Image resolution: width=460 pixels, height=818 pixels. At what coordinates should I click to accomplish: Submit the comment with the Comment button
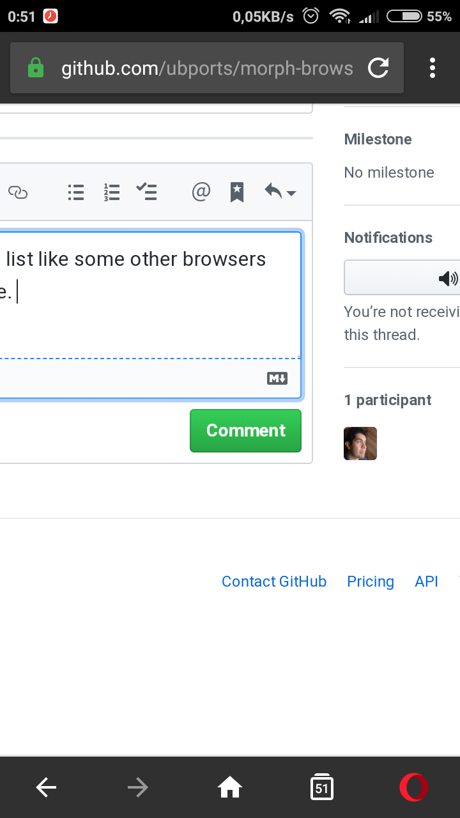pos(245,430)
